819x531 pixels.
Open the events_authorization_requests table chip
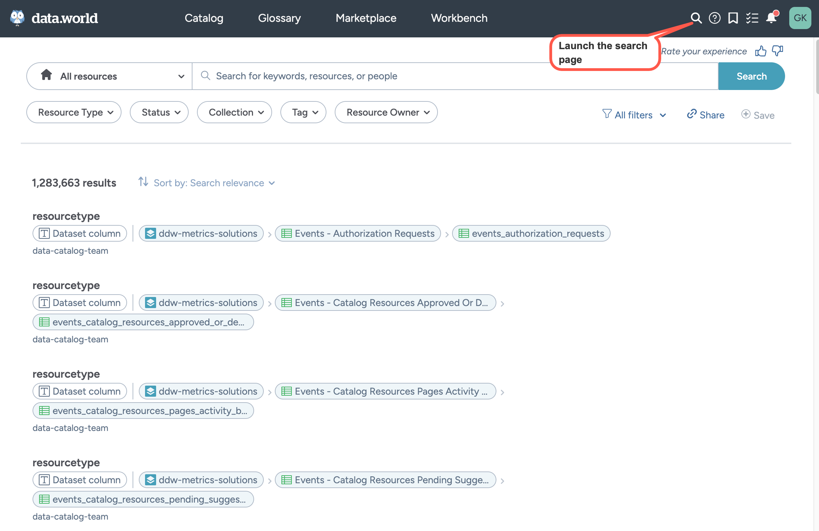531,234
